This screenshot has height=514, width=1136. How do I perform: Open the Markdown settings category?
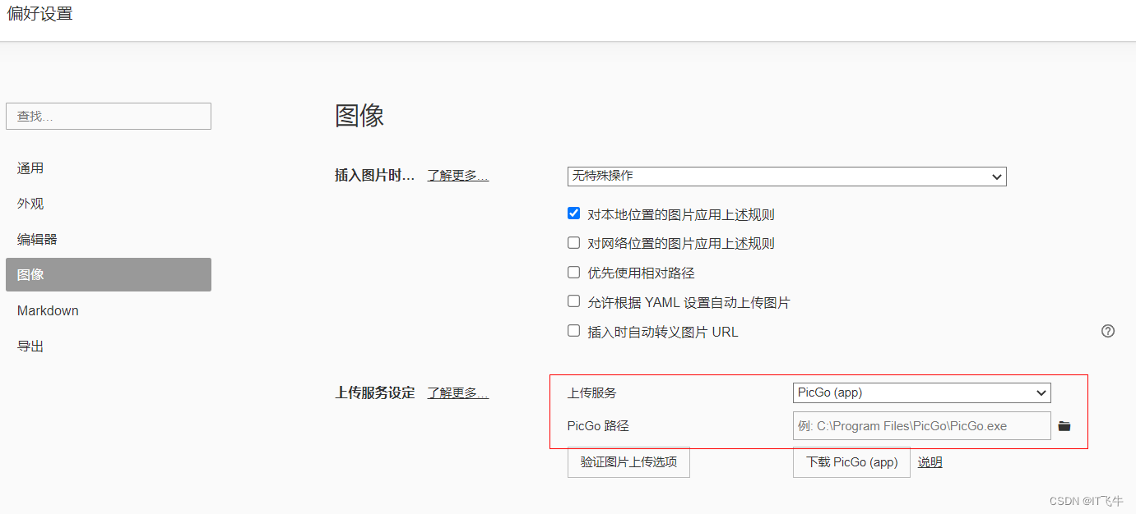pos(48,310)
